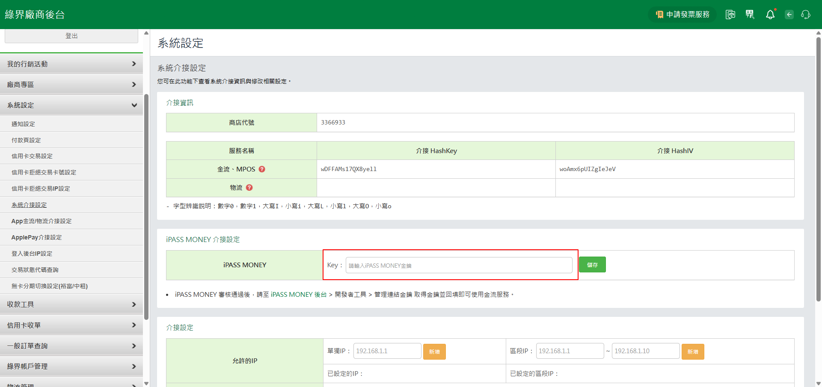The width and height of the screenshot is (822, 387).
Task: Click help icon next to 金流、MPOS
Action: click(262, 169)
